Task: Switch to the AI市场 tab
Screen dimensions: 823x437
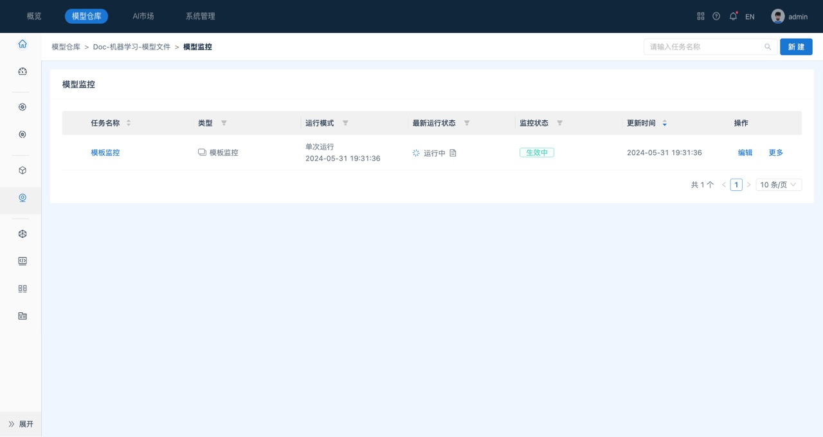Action: tap(143, 16)
